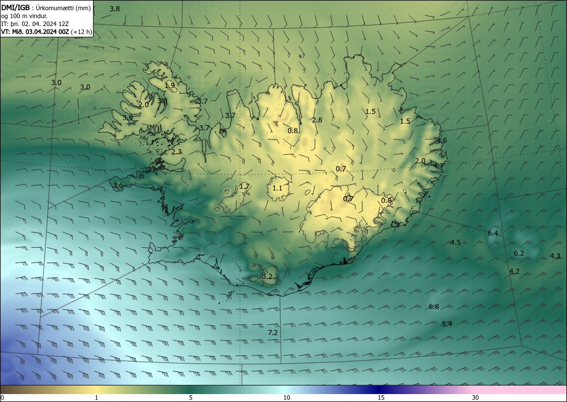Click the 2.8 value label
The image size is (567, 402).
[317, 120]
